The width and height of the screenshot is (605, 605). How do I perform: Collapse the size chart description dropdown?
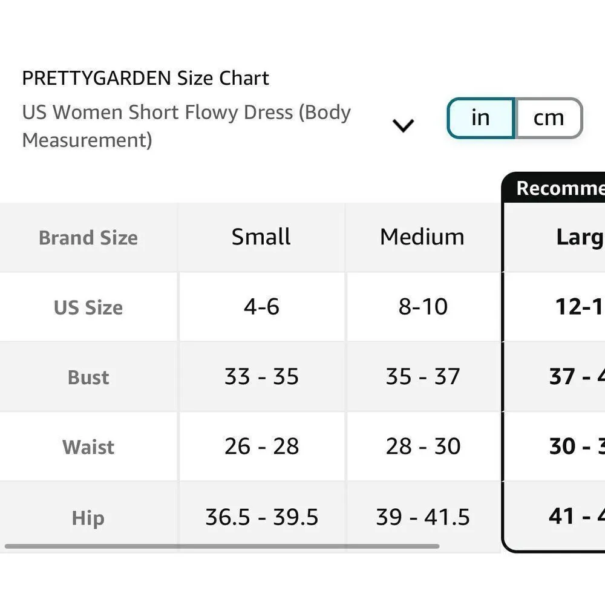[402, 125]
